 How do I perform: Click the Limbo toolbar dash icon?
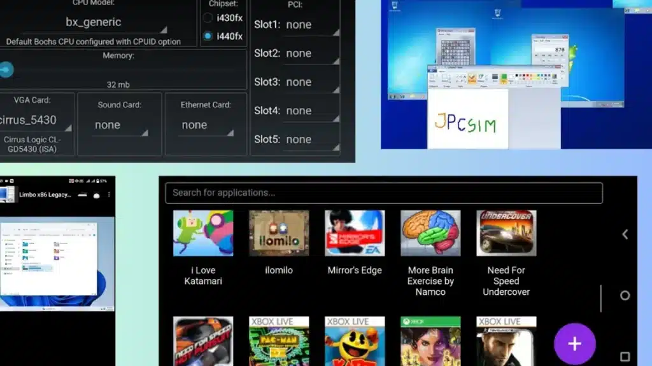tap(82, 194)
